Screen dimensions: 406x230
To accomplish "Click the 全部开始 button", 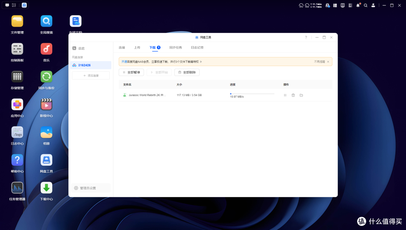I will pyautogui.click(x=159, y=72).
